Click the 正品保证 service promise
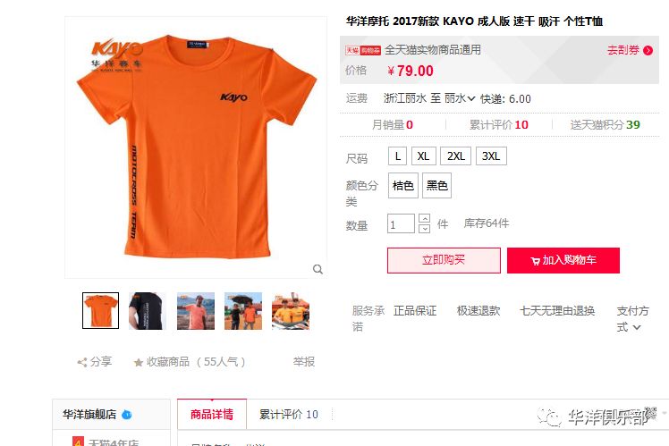Screen dimensions: 669x446 click(x=415, y=311)
